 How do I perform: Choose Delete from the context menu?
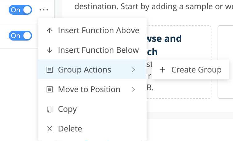[x=70, y=129]
